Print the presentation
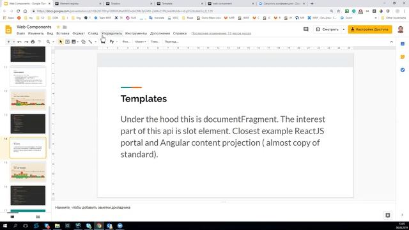409x230 pixels. tap(33, 42)
